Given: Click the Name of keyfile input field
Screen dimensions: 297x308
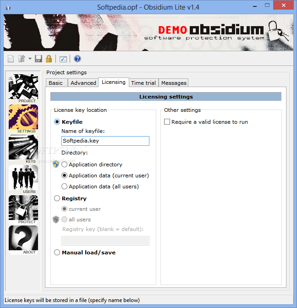Looking at the screenshot, I should point(105,141).
